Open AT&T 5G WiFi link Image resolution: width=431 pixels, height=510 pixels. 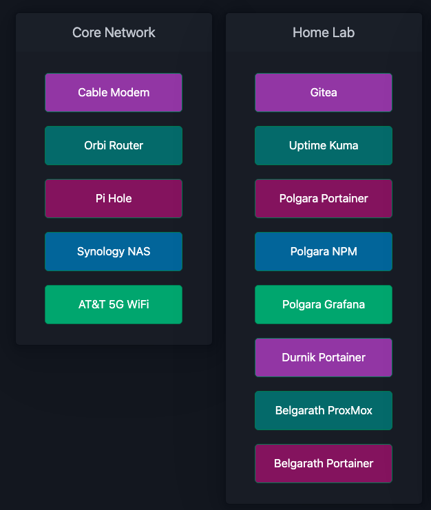tap(114, 304)
